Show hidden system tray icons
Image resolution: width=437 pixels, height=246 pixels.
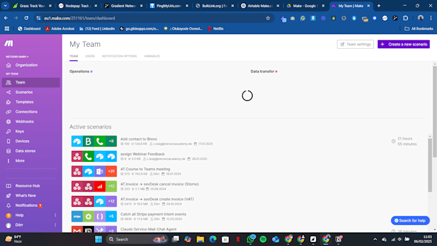click(375, 240)
